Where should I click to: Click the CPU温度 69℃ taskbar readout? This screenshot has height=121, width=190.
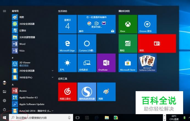(x=174, y=118)
